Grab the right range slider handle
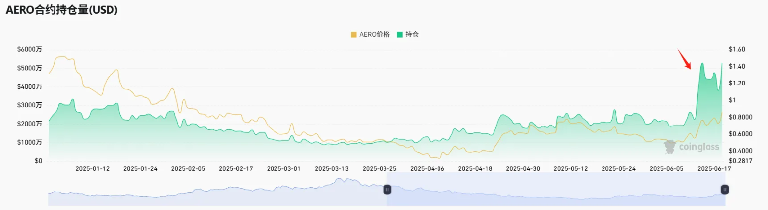 [725, 189]
